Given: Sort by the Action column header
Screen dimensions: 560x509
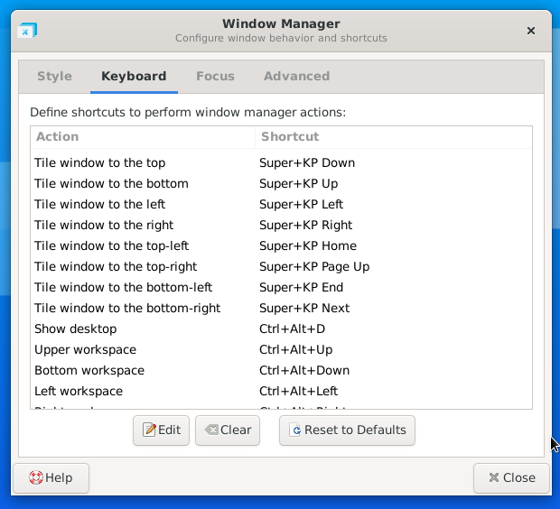Looking at the screenshot, I should click(143, 137).
